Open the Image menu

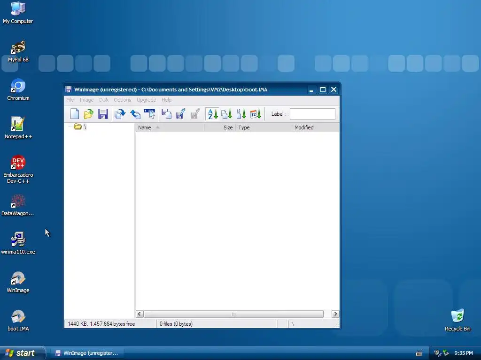pyautogui.click(x=86, y=100)
